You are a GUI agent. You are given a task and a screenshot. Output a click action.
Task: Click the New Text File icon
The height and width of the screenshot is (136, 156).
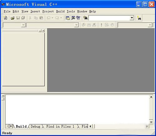tap(5, 18)
